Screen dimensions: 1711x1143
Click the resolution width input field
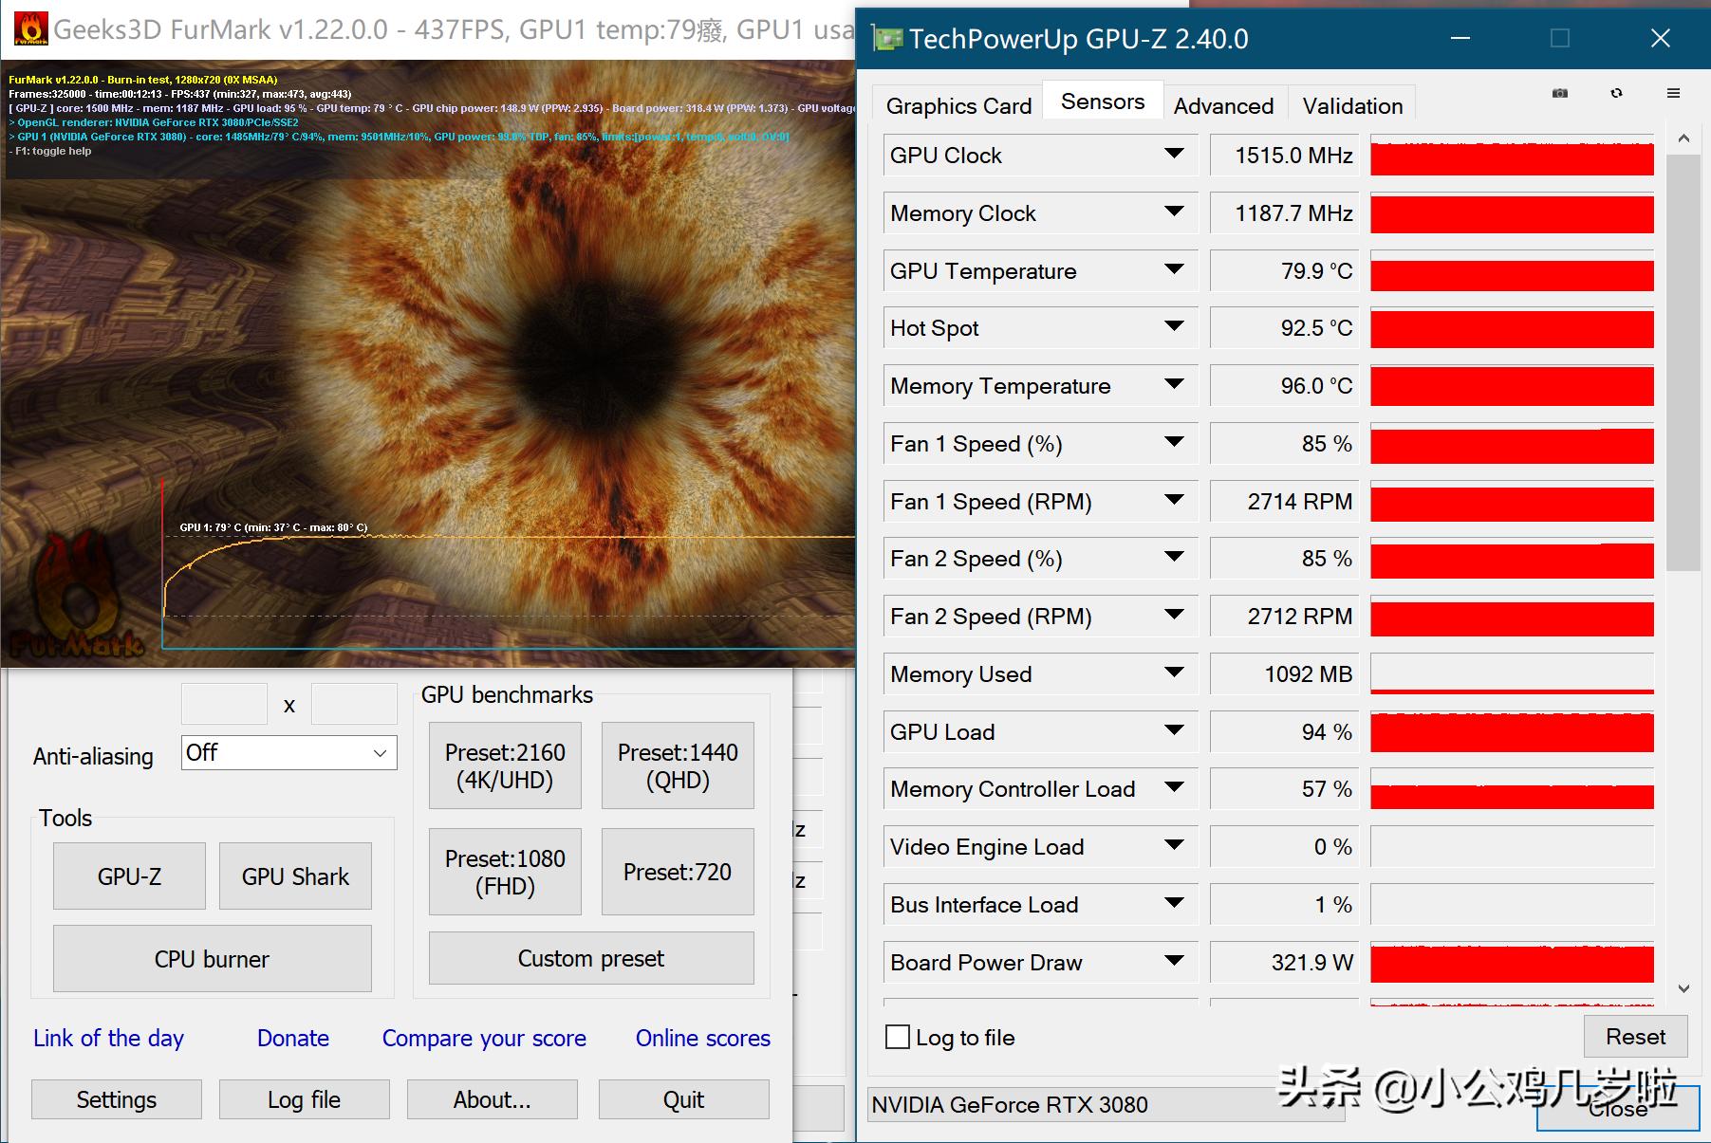[224, 704]
